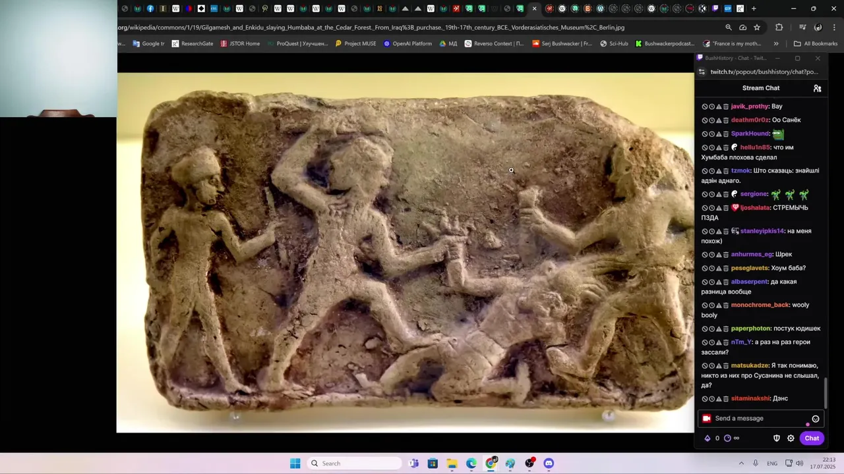Warn stanleyipkis14 using the warning triangle icon
The image size is (844, 474).
[719, 231]
